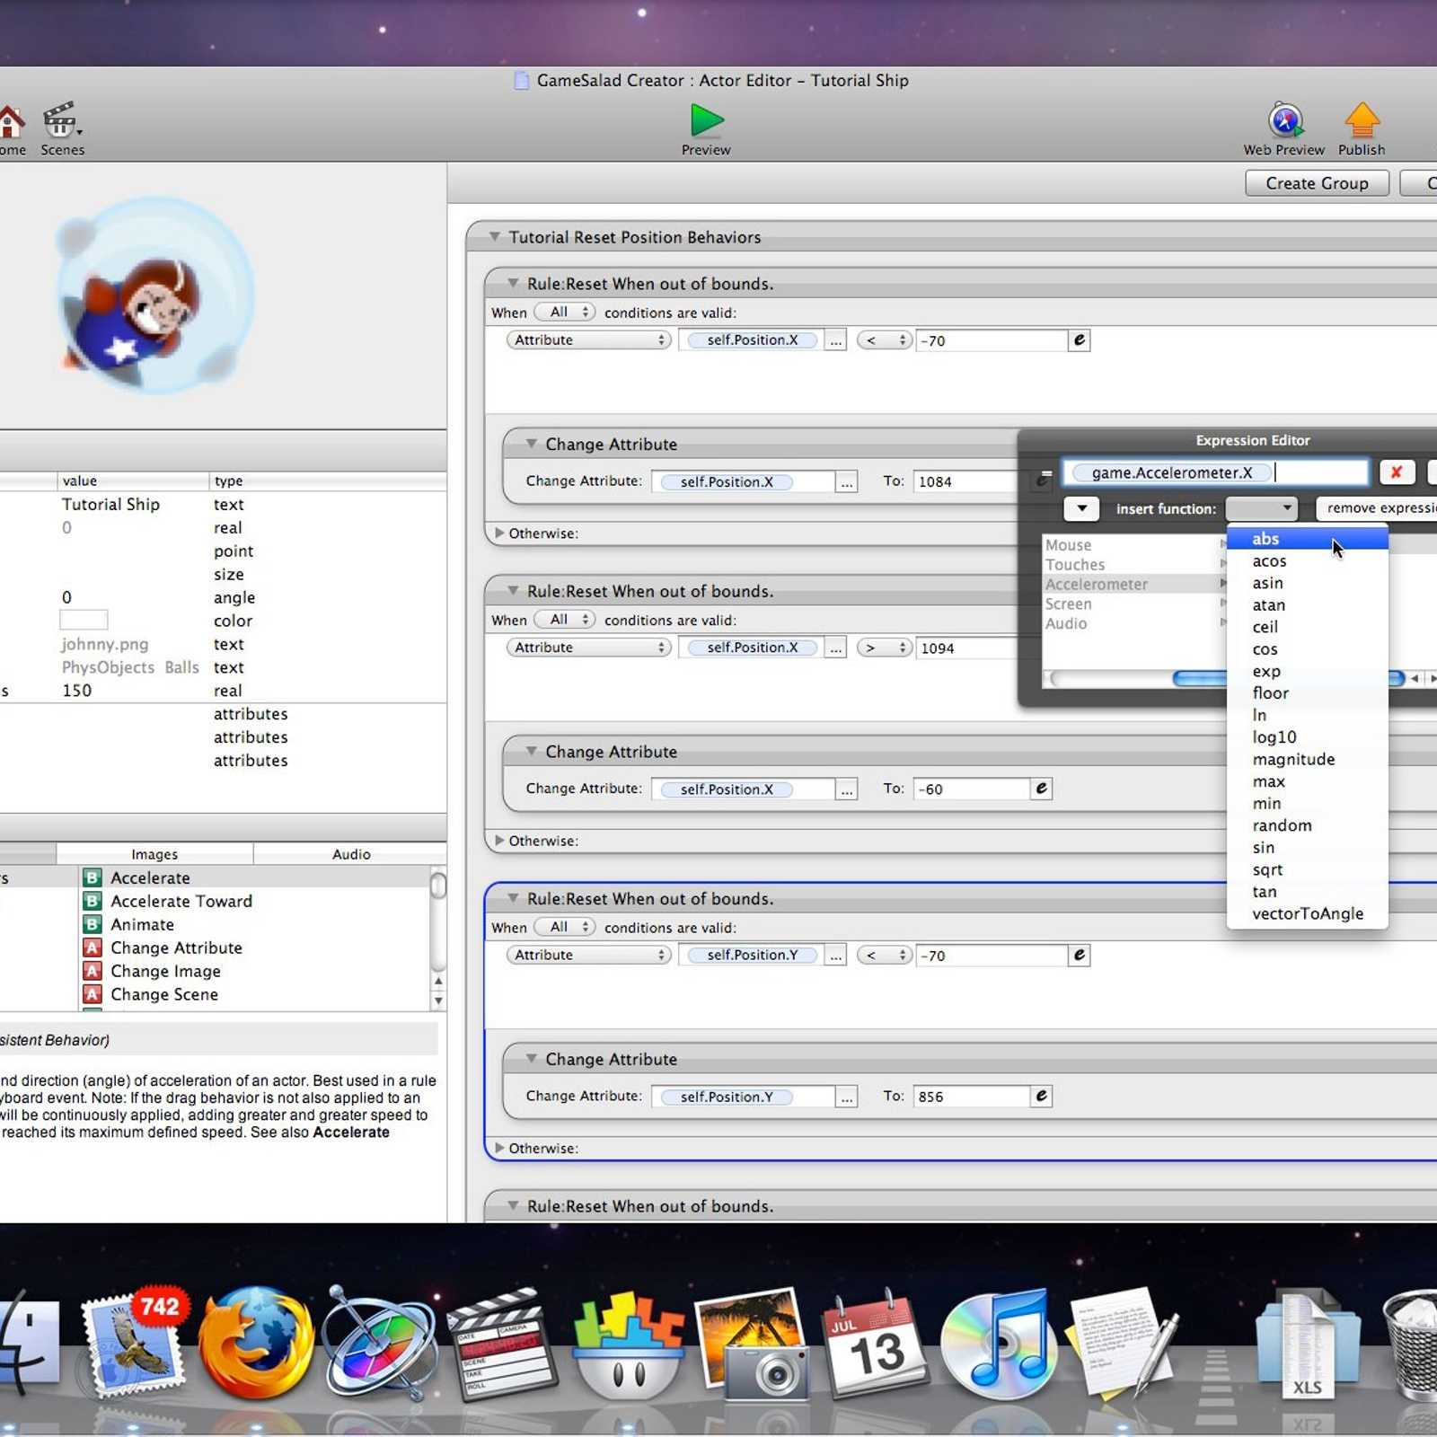Open Attribute type dropdown in first rule

coord(588,339)
